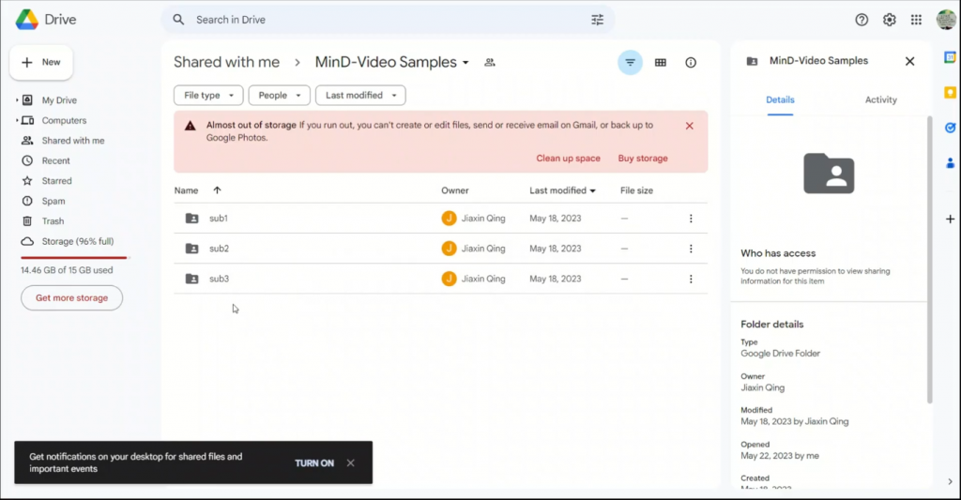Open the People filter dropdown

[x=280, y=95]
